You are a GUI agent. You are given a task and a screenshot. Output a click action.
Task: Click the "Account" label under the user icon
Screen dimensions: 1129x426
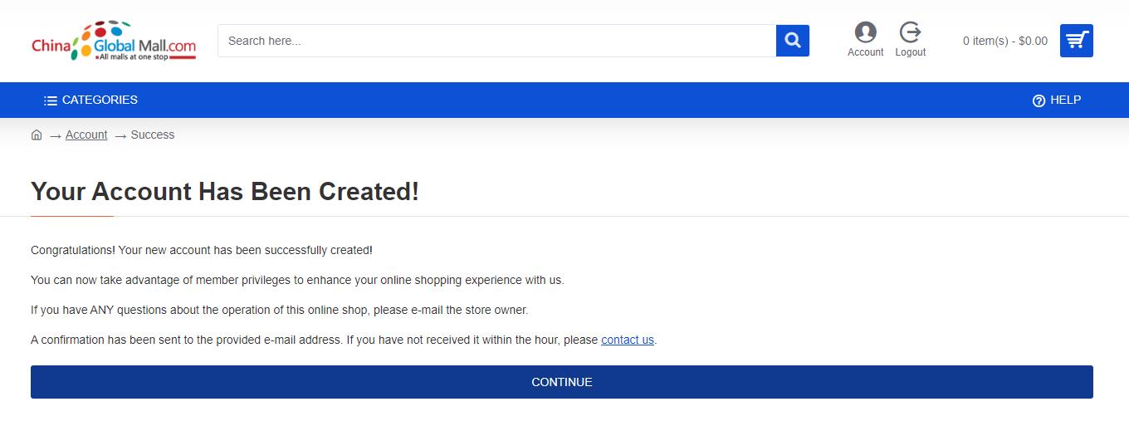coord(865,52)
